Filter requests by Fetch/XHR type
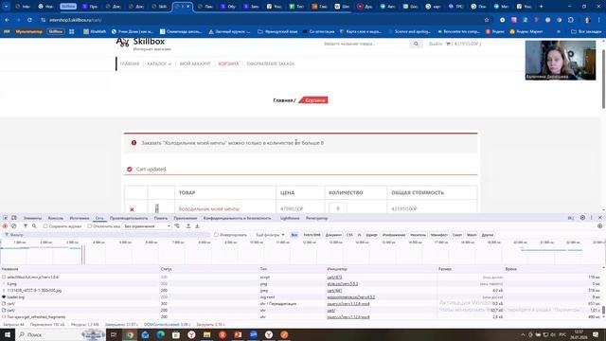This screenshot has height=341, width=606. [312, 235]
